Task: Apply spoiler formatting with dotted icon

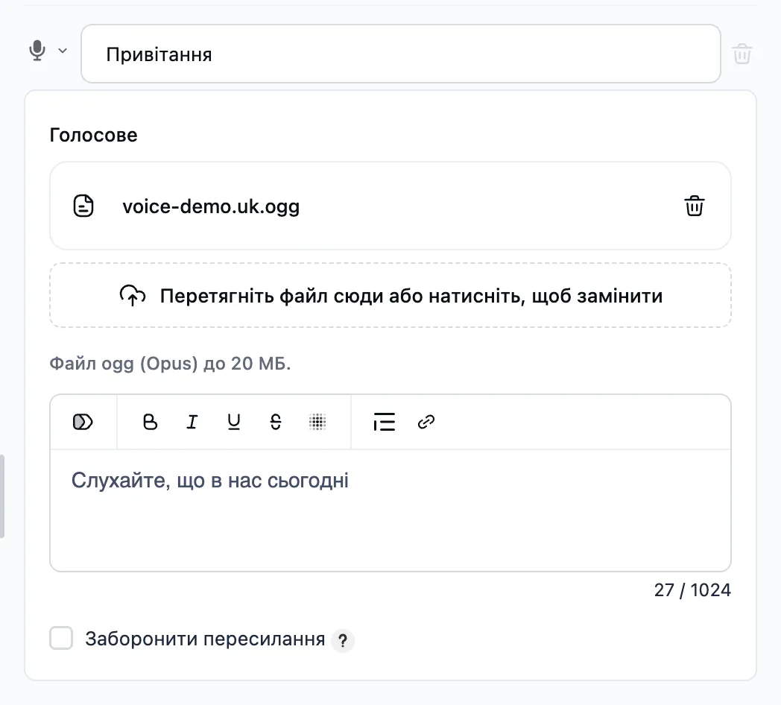Action: click(317, 422)
